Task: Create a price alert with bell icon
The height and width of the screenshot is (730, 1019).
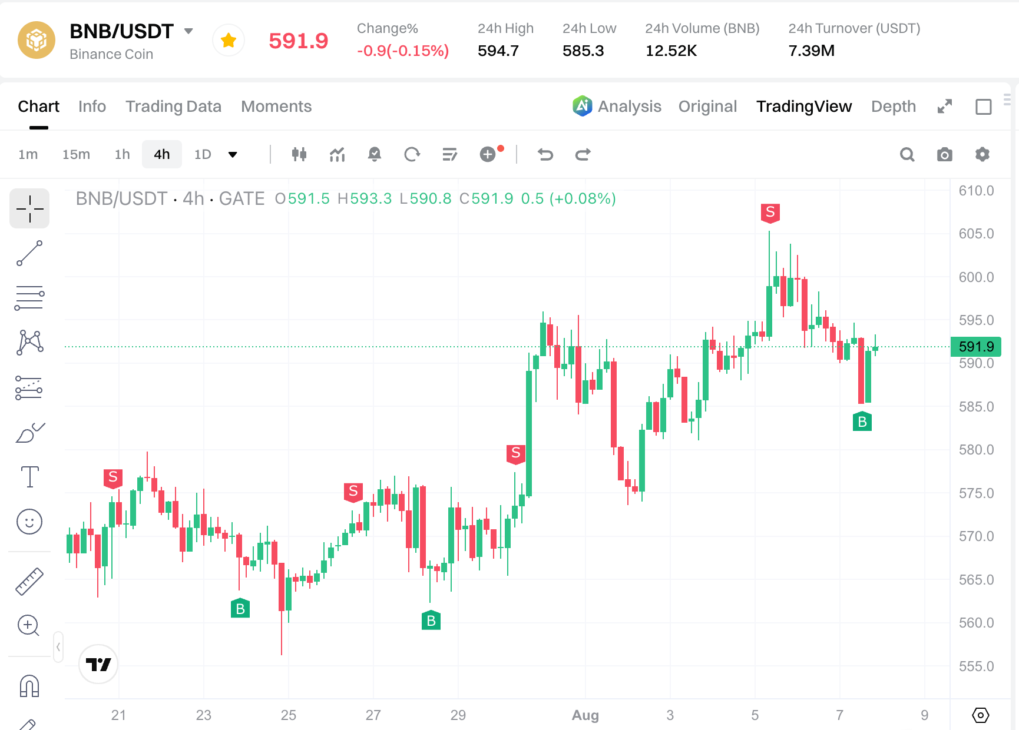Action: pyautogui.click(x=375, y=154)
